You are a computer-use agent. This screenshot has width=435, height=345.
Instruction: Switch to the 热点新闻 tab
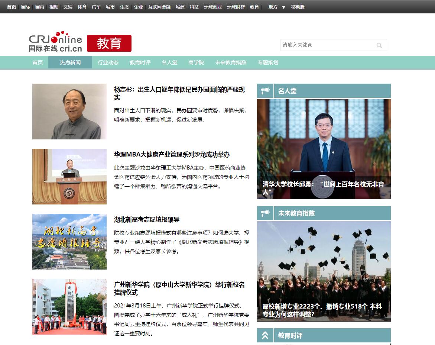pos(70,62)
